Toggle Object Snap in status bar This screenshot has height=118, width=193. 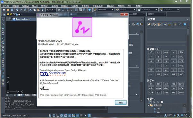(66, 115)
